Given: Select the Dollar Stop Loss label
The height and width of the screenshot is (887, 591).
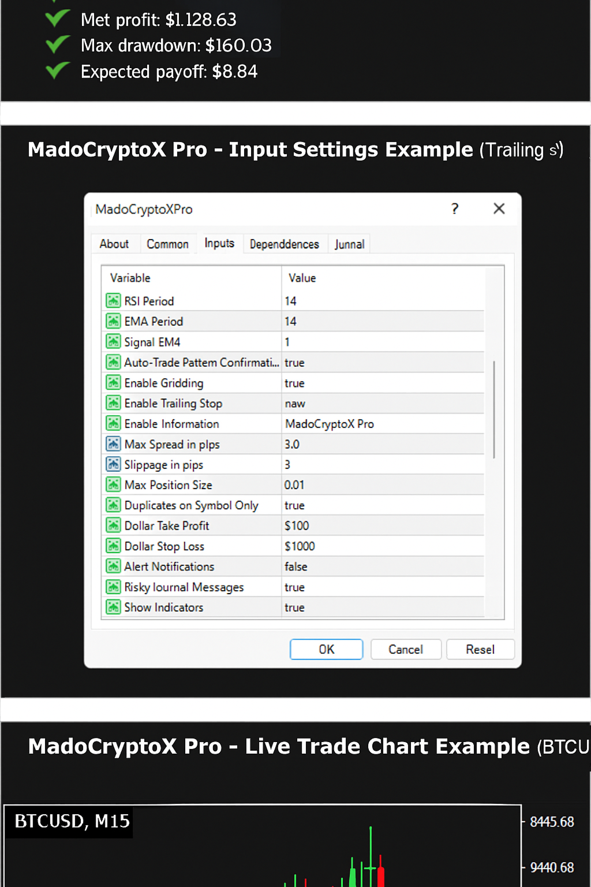Looking at the screenshot, I should coord(164,546).
